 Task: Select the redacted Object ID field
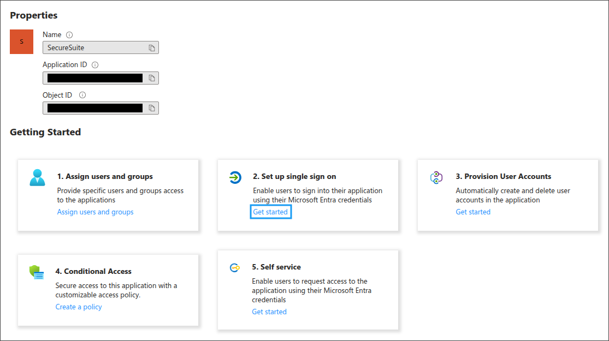point(100,108)
